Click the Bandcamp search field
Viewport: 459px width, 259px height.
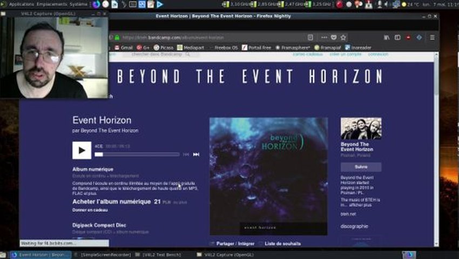pos(160,54)
